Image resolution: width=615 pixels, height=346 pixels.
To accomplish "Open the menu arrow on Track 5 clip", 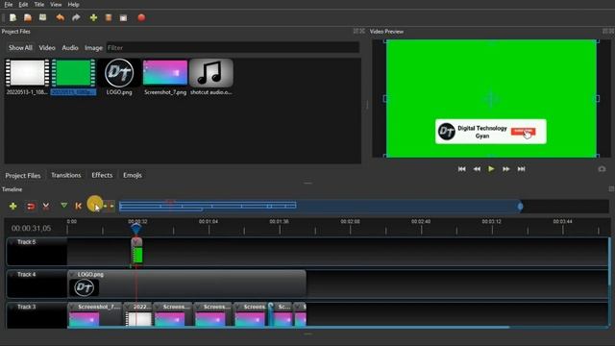I will (136, 242).
